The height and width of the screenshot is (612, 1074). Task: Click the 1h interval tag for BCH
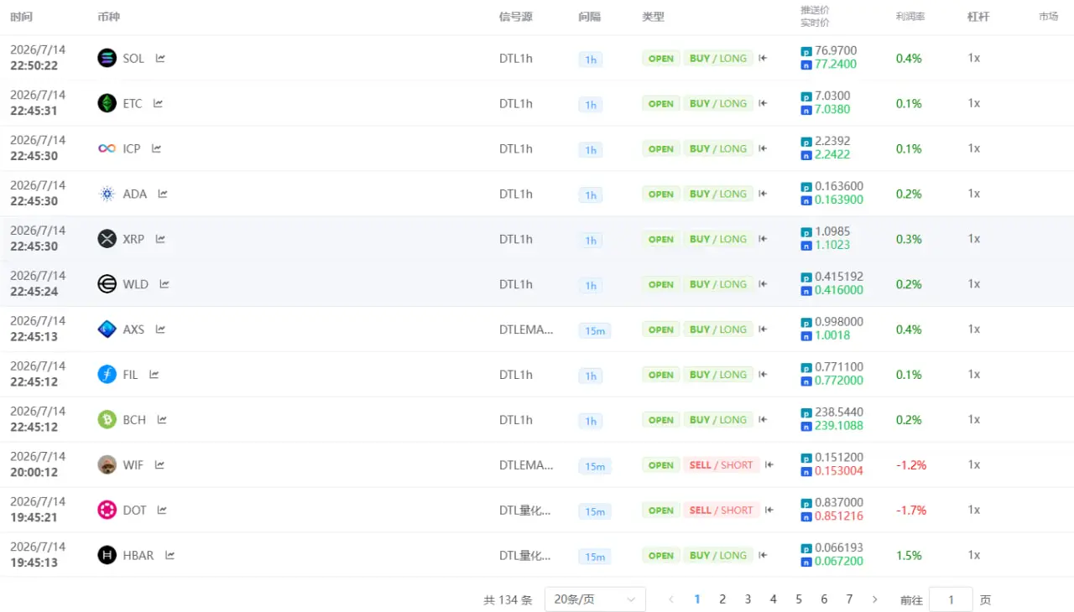591,421
